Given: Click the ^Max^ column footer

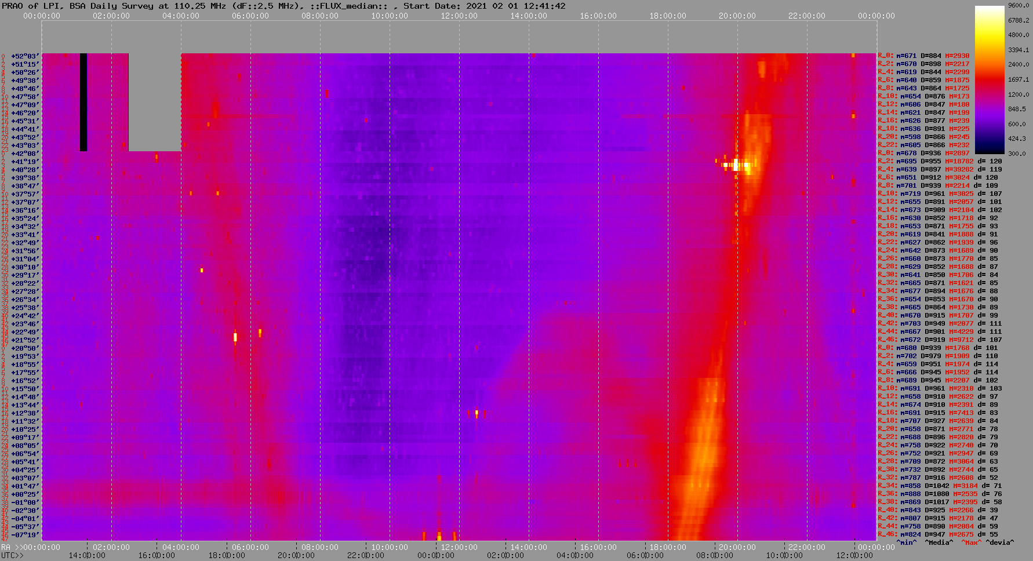Looking at the screenshot, I should (x=972, y=542).
